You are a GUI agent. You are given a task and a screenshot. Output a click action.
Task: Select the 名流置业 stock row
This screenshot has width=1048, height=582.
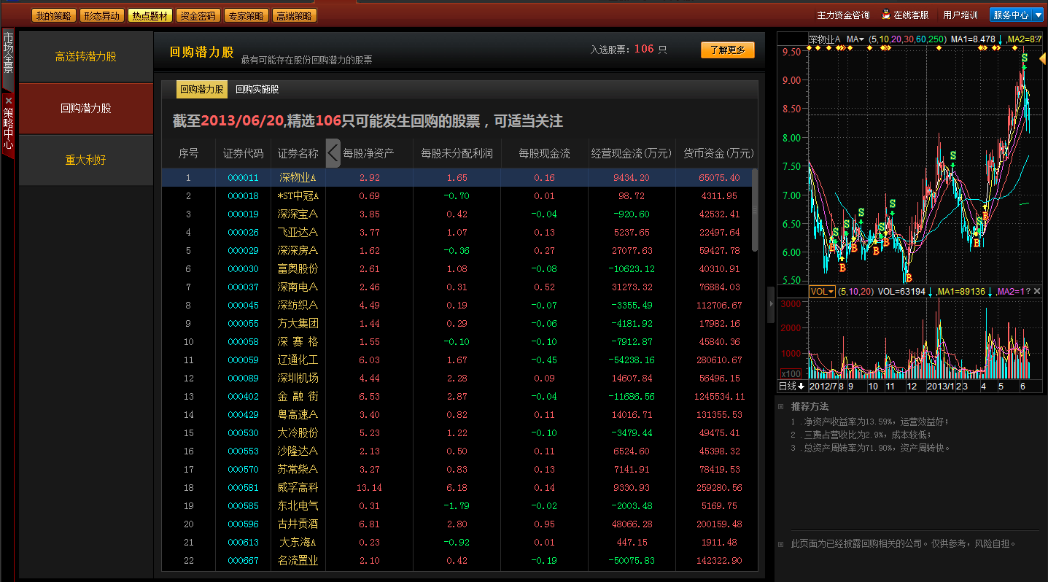456,560
